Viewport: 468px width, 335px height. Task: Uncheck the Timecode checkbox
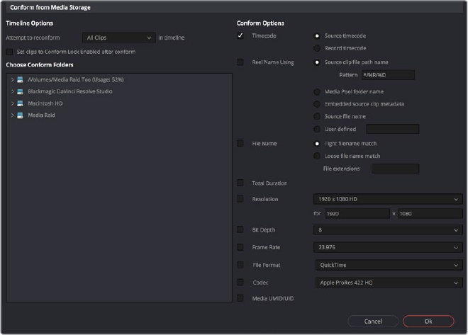pos(240,35)
